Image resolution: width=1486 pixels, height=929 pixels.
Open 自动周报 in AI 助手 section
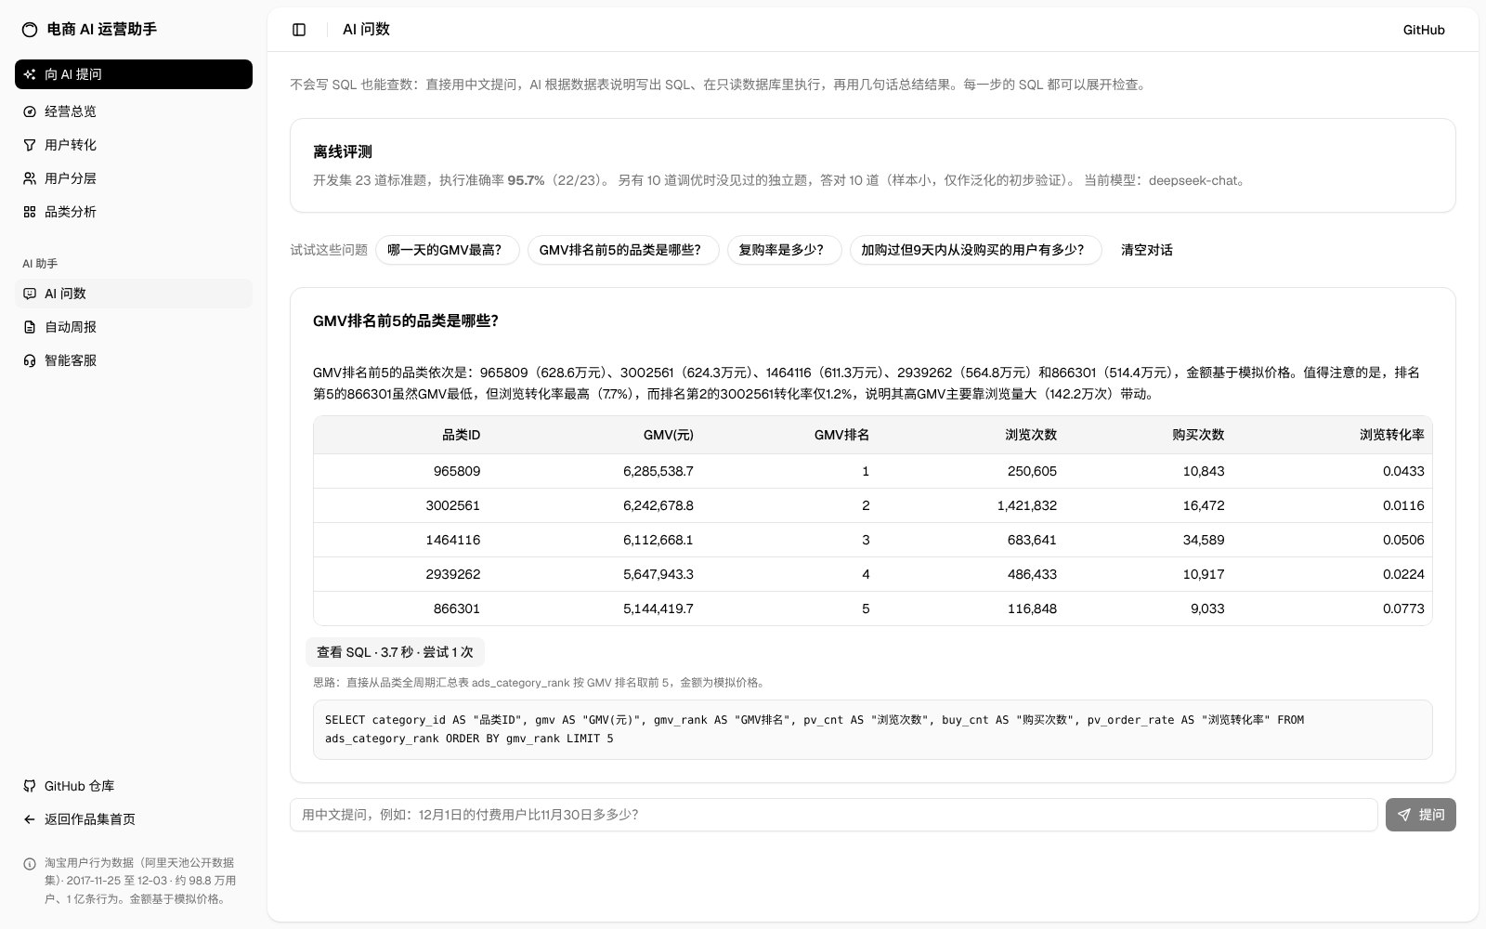pyautogui.click(x=134, y=327)
